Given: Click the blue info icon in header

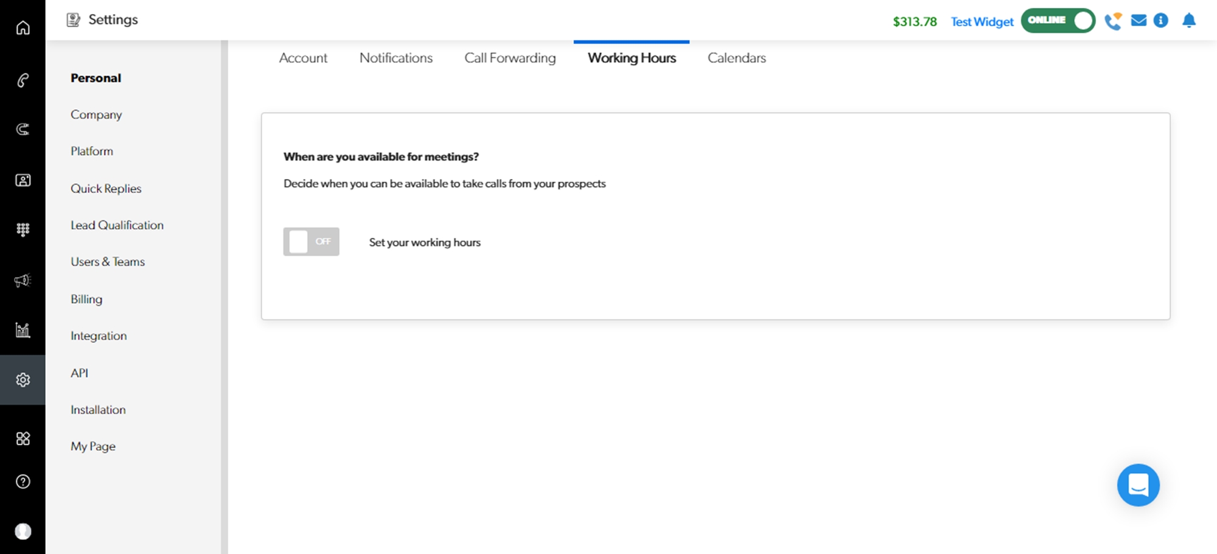Looking at the screenshot, I should click(x=1161, y=21).
